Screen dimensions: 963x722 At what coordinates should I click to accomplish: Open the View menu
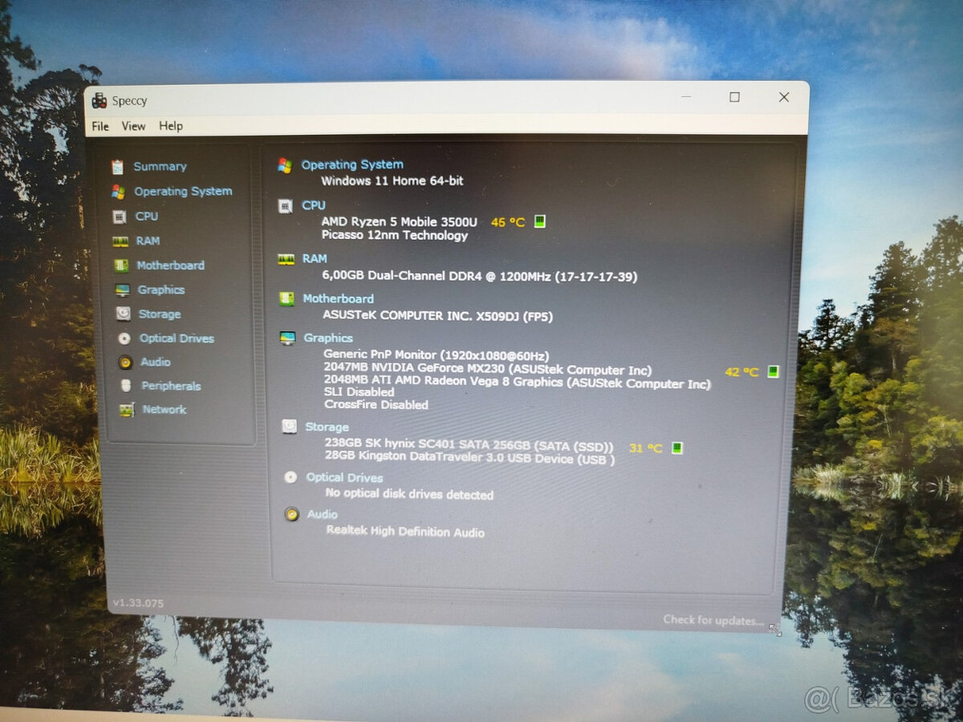pos(133,126)
